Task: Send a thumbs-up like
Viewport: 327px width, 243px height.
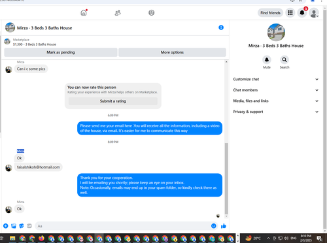Action: [224, 226]
